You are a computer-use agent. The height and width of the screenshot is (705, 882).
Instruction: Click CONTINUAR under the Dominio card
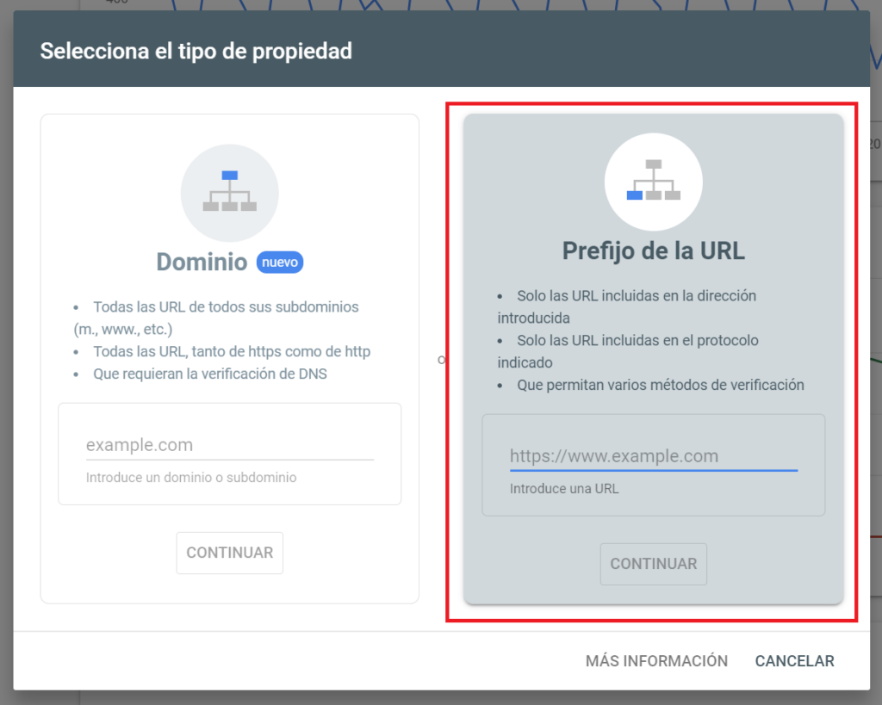(229, 553)
